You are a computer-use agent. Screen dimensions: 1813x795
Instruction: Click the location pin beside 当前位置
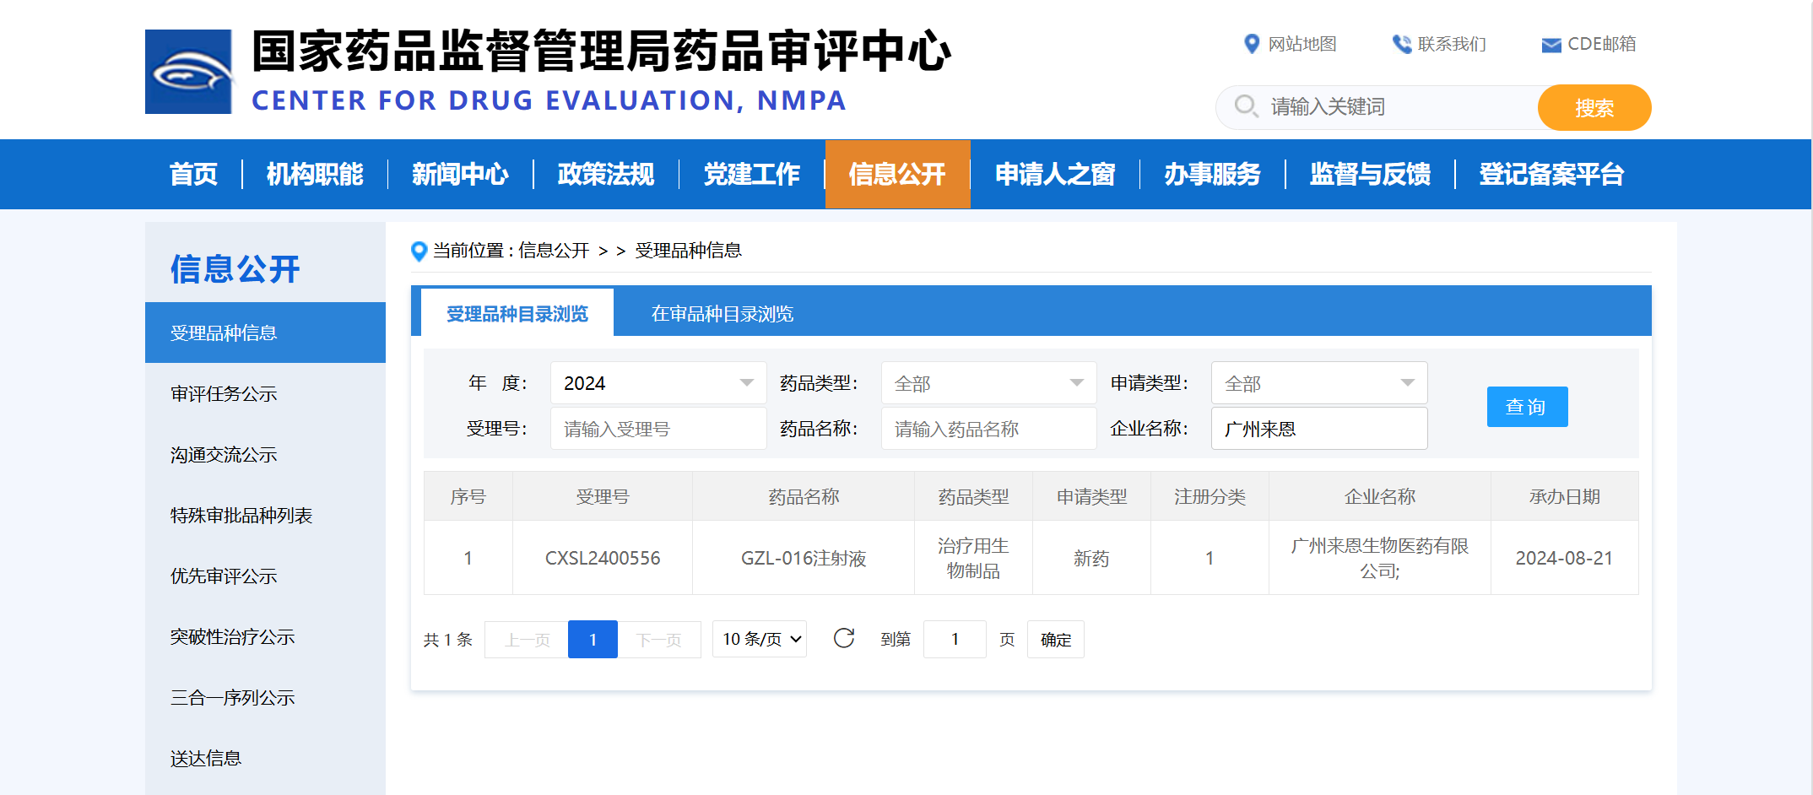pyautogui.click(x=419, y=251)
